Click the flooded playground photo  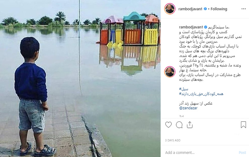(x=80, y=78)
